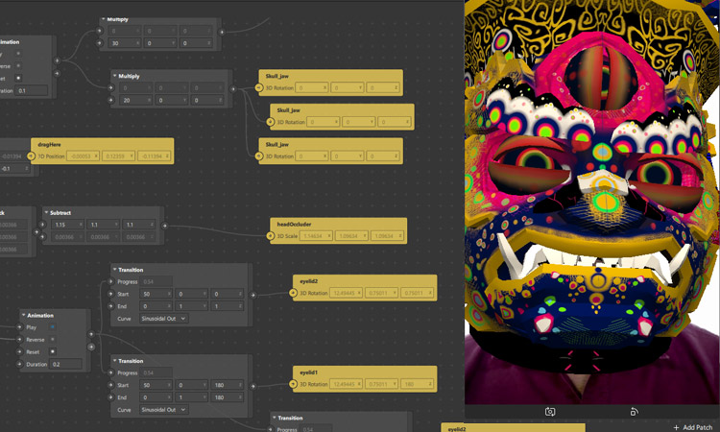This screenshot has width=720, height=432.
Task: Collapse the Multiply node containing value 20
Action: click(115, 76)
